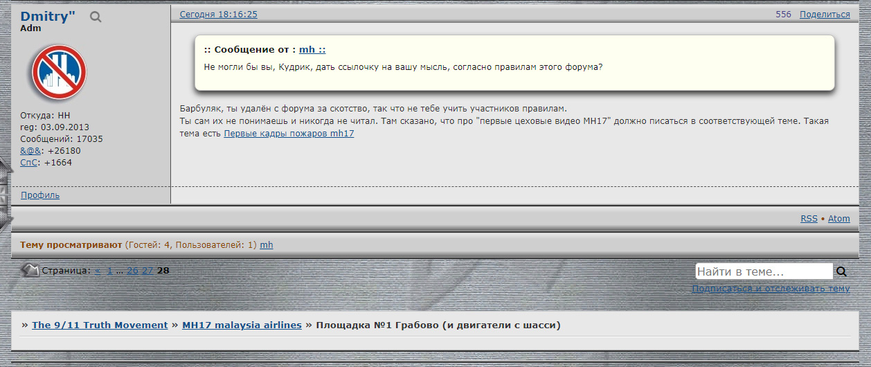The width and height of the screenshot is (871, 367).
Task: Open Dmitry" user avatar image
Action: [58, 73]
